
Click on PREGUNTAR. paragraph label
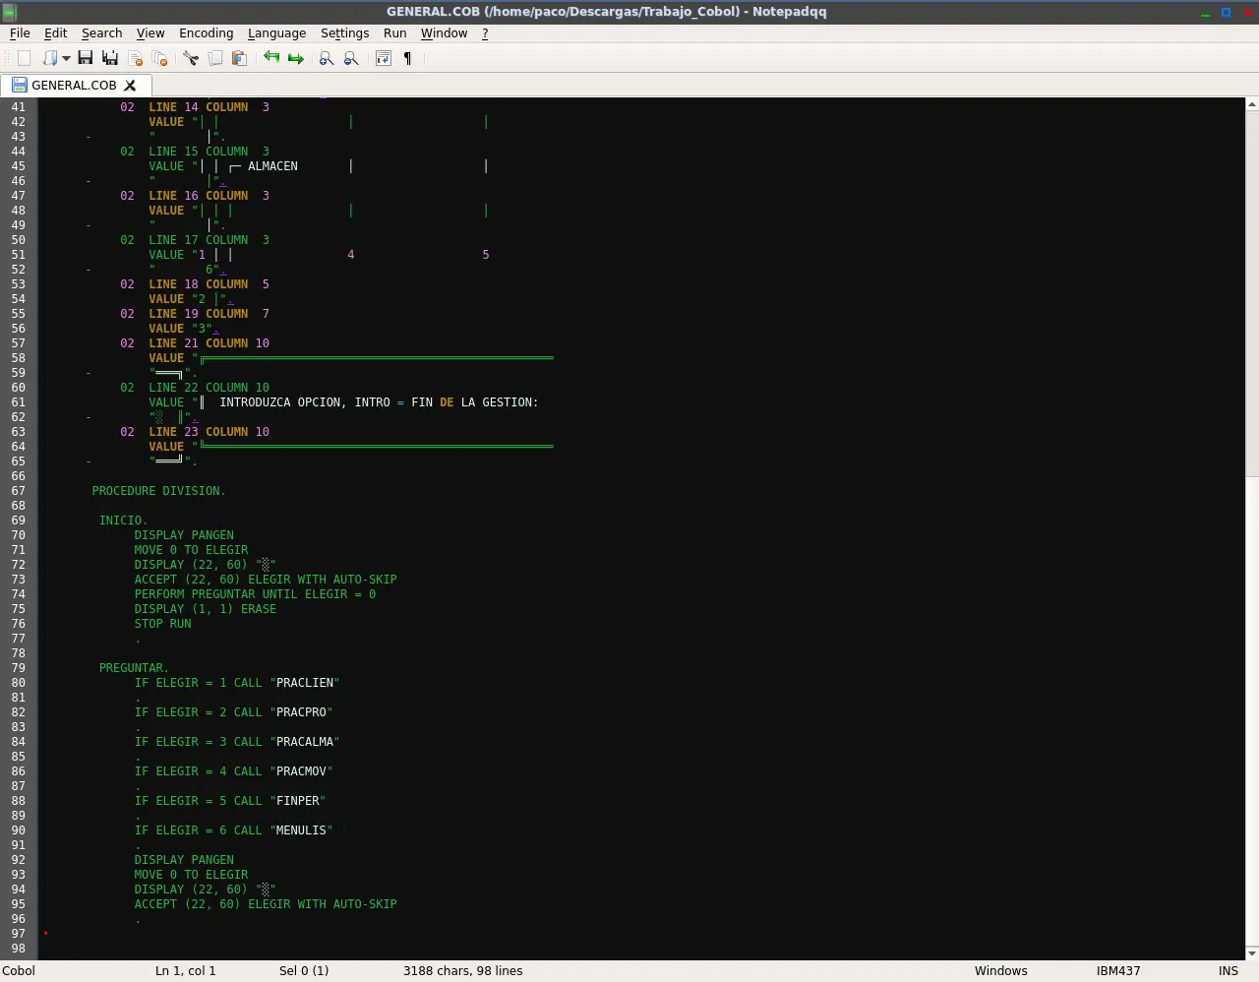click(134, 668)
